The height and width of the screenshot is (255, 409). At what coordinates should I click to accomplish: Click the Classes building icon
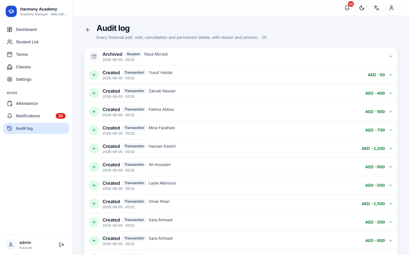(x=10, y=67)
